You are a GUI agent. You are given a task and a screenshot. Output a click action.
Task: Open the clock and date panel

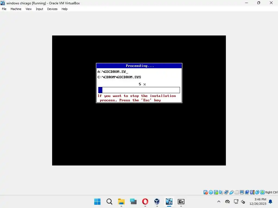coord(258,201)
